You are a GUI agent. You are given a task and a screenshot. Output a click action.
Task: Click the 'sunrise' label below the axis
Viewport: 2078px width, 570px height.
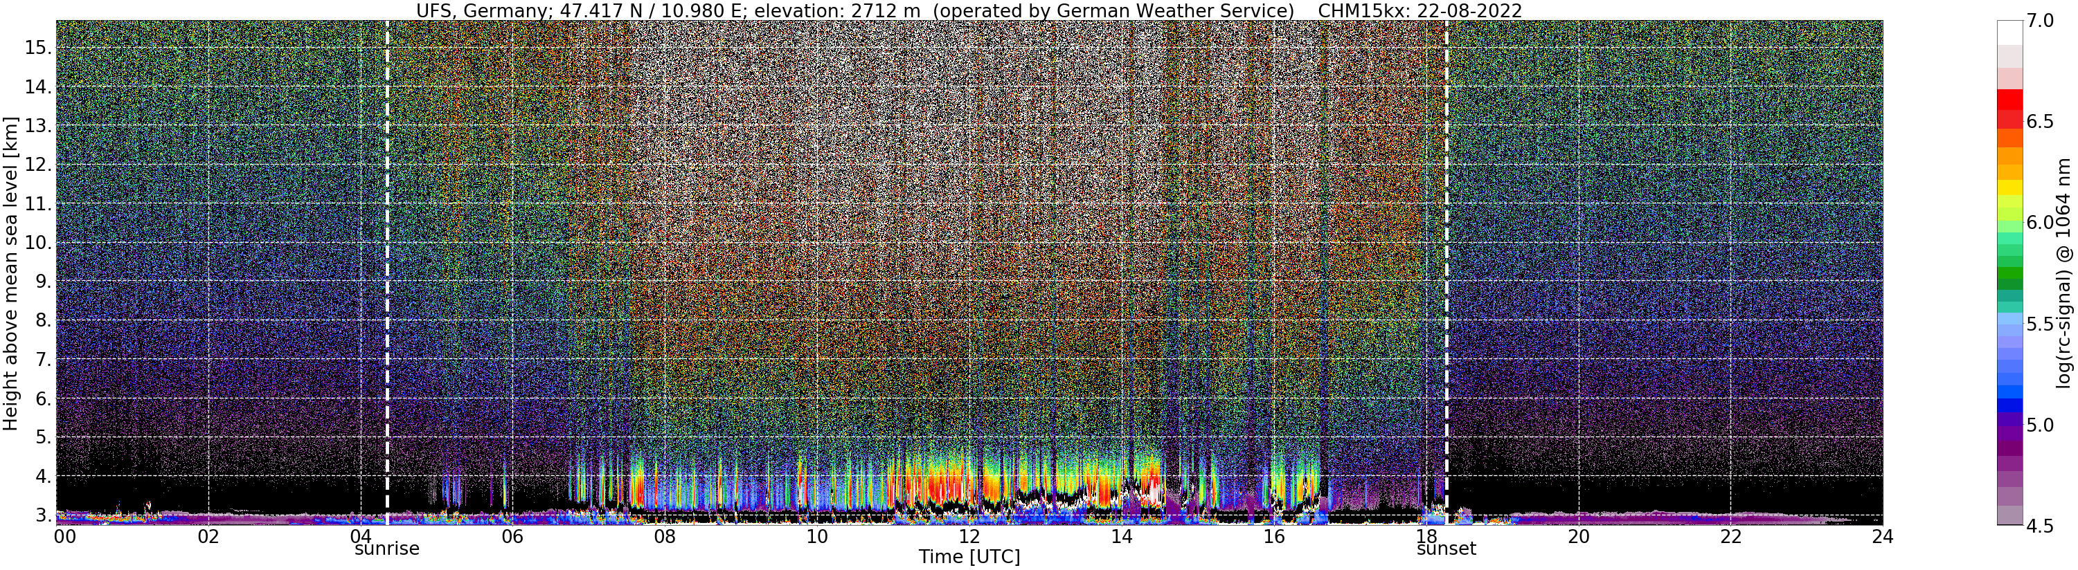click(x=387, y=549)
